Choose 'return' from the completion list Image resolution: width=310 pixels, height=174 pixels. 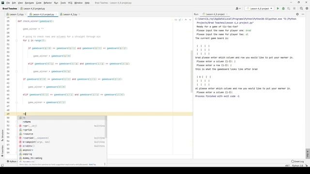62,122
